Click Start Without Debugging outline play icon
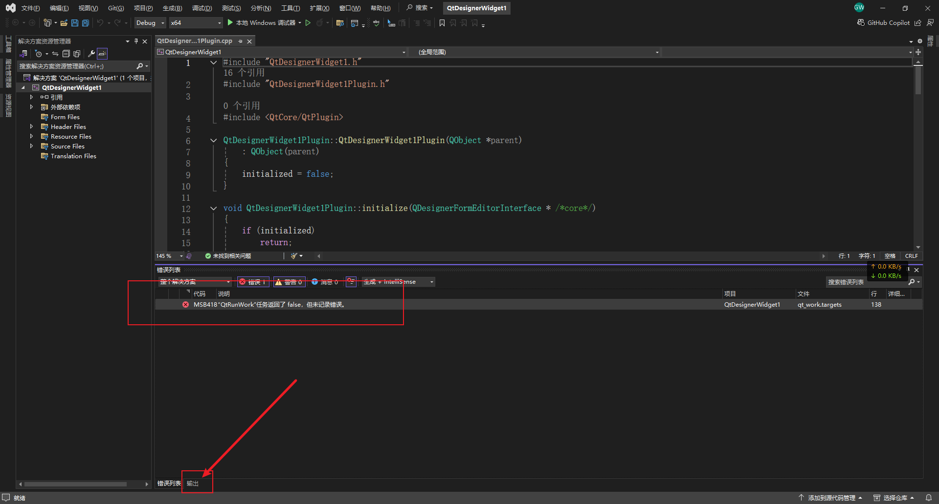Image resolution: width=939 pixels, height=504 pixels. tap(308, 23)
